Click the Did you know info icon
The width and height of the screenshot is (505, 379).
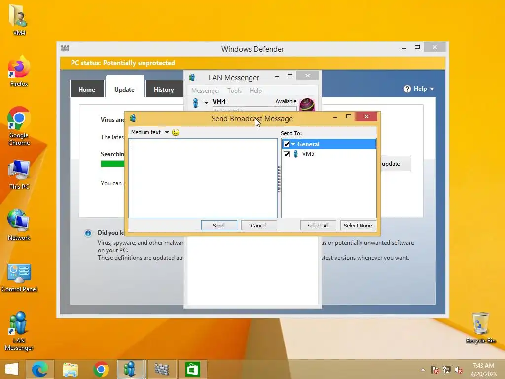pos(88,233)
